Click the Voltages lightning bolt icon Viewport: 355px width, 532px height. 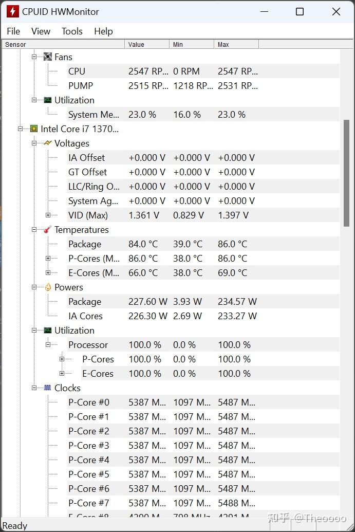(48, 143)
